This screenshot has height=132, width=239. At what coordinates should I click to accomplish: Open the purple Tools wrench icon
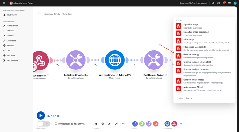(149, 124)
